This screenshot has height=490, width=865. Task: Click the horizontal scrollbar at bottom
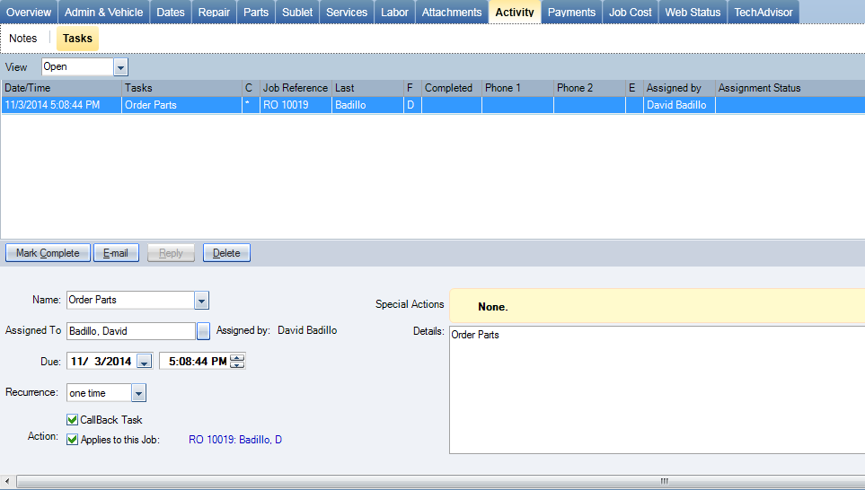[431, 482]
